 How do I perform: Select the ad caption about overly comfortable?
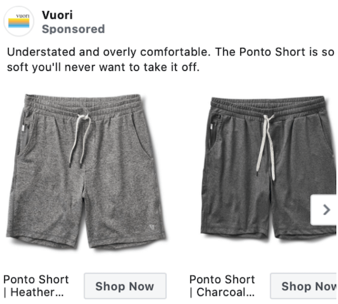point(170,59)
